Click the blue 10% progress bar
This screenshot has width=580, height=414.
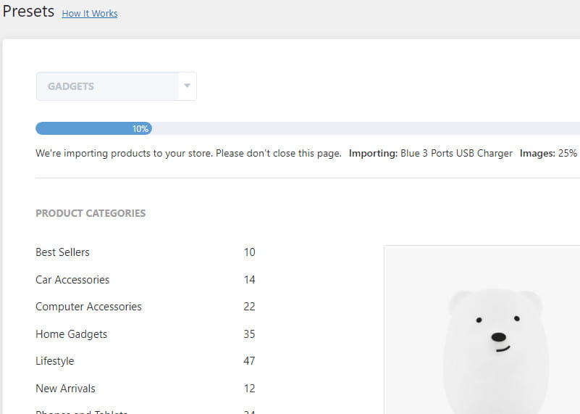[x=93, y=128]
